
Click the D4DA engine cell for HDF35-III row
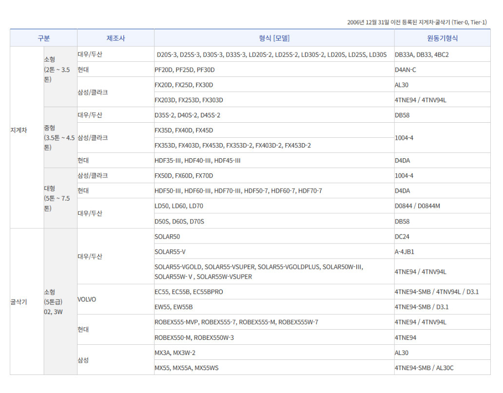point(443,160)
